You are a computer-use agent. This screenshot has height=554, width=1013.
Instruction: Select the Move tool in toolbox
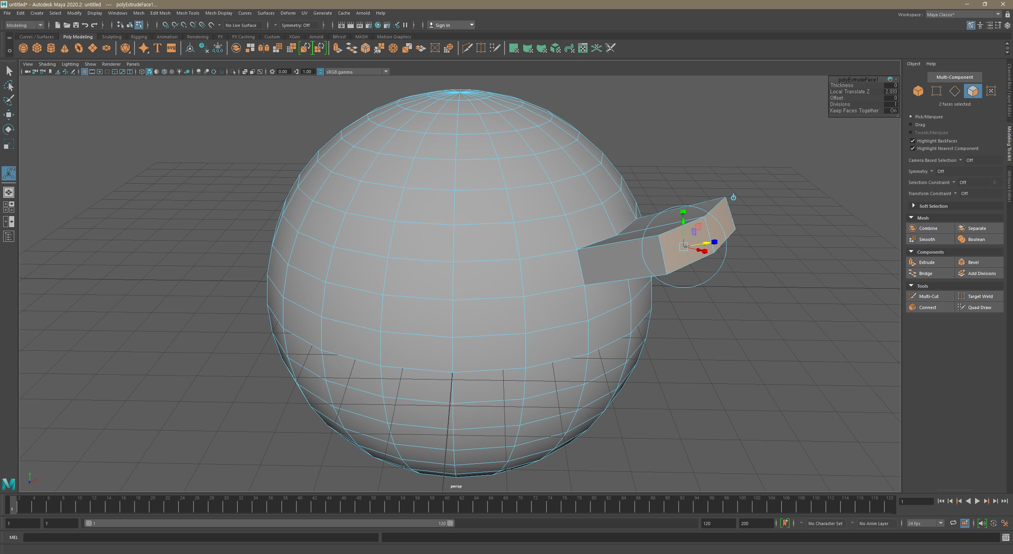(x=9, y=115)
